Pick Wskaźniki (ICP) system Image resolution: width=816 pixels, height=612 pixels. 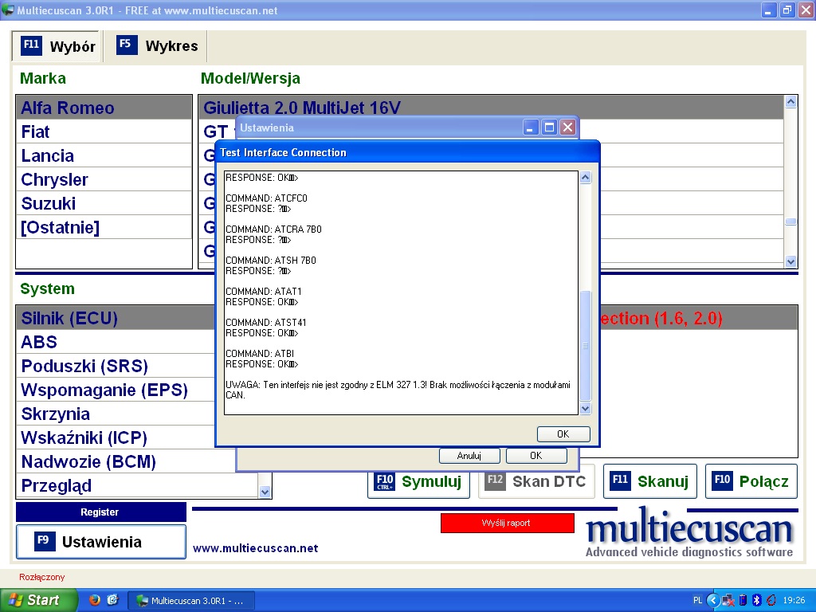pyautogui.click(x=116, y=437)
